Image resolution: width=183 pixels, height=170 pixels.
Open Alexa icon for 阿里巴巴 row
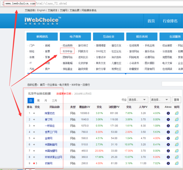[168, 113]
